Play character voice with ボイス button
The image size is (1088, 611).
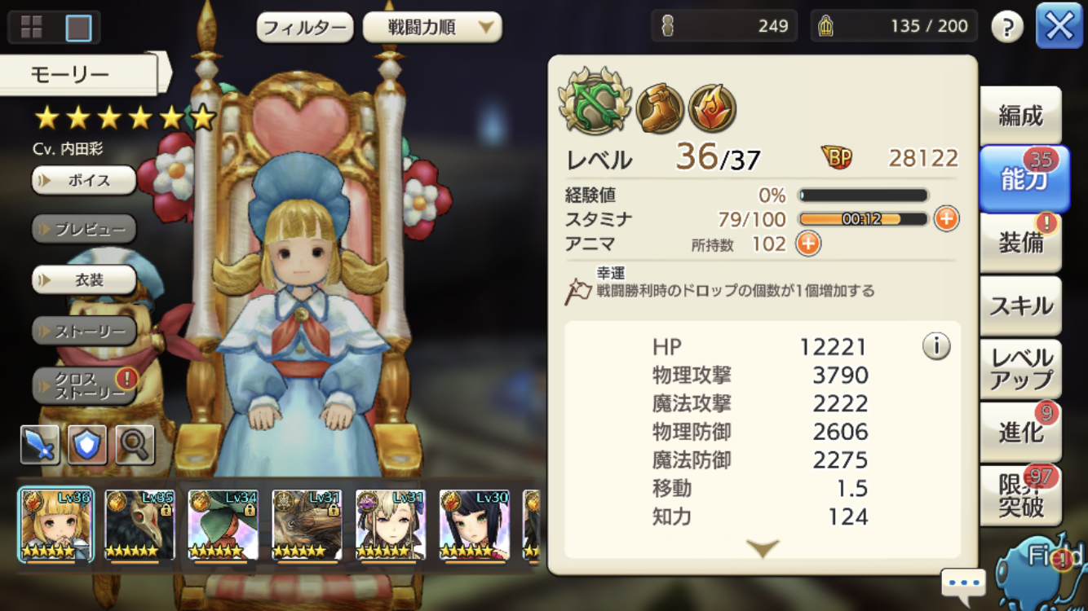tap(84, 180)
